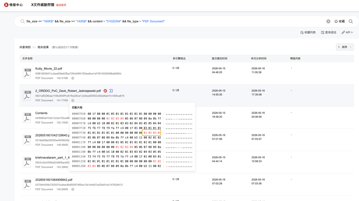Screen dimensions: 359x201
Task: Click the hash starting 037fd4450fa7302970
Action: tap(79, 185)
